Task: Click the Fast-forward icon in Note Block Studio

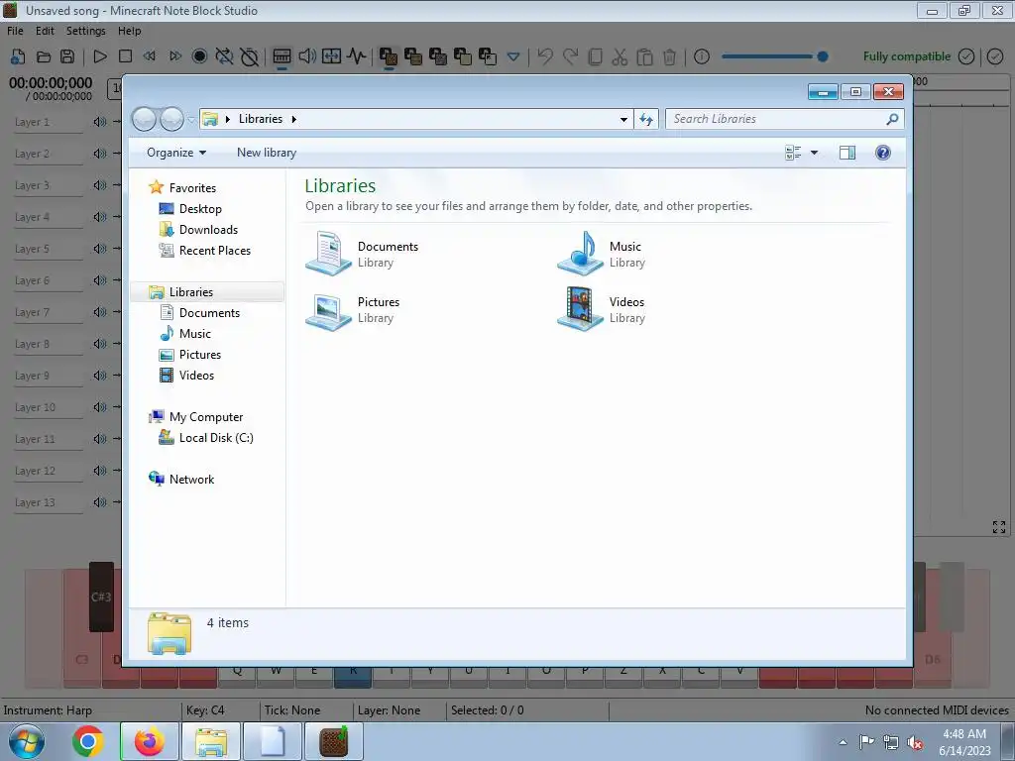Action: click(174, 56)
